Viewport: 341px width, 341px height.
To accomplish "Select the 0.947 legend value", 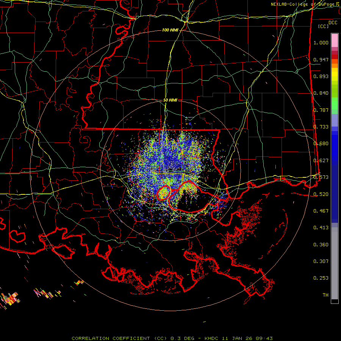I will pos(321,59).
